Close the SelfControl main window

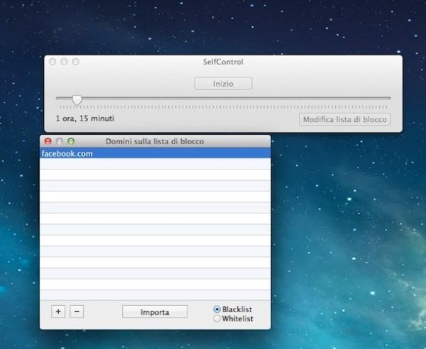point(53,62)
